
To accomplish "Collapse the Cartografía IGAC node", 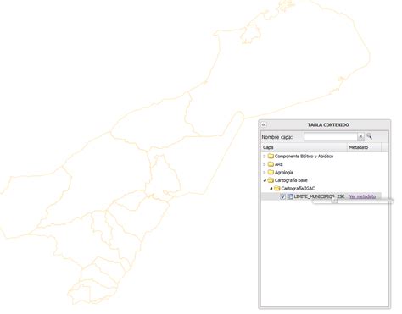I will click(x=271, y=188).
